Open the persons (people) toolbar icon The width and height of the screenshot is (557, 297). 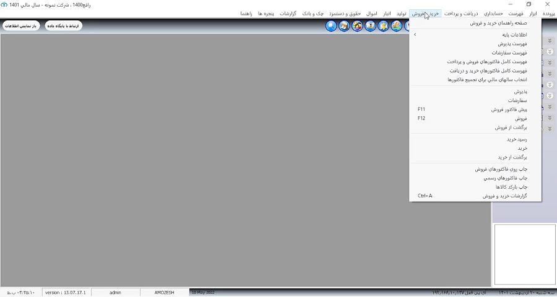pyautogui.click(x=357, y=26)
